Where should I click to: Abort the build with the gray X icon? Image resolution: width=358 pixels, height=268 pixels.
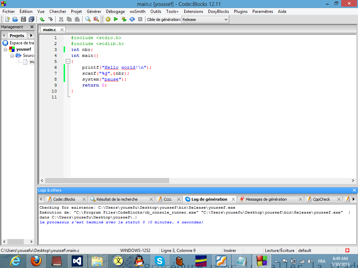click(140, 20)
